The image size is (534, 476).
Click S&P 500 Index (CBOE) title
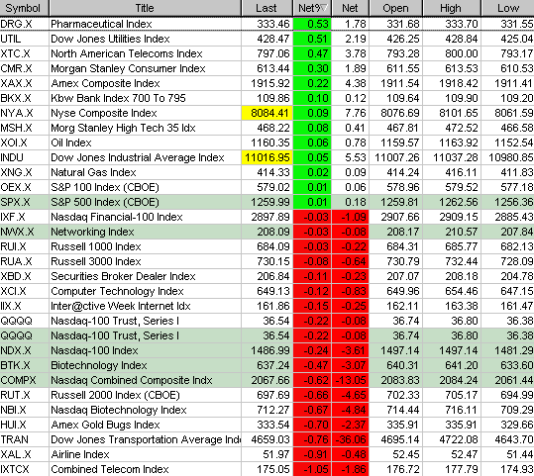click(x=105, y=202)
